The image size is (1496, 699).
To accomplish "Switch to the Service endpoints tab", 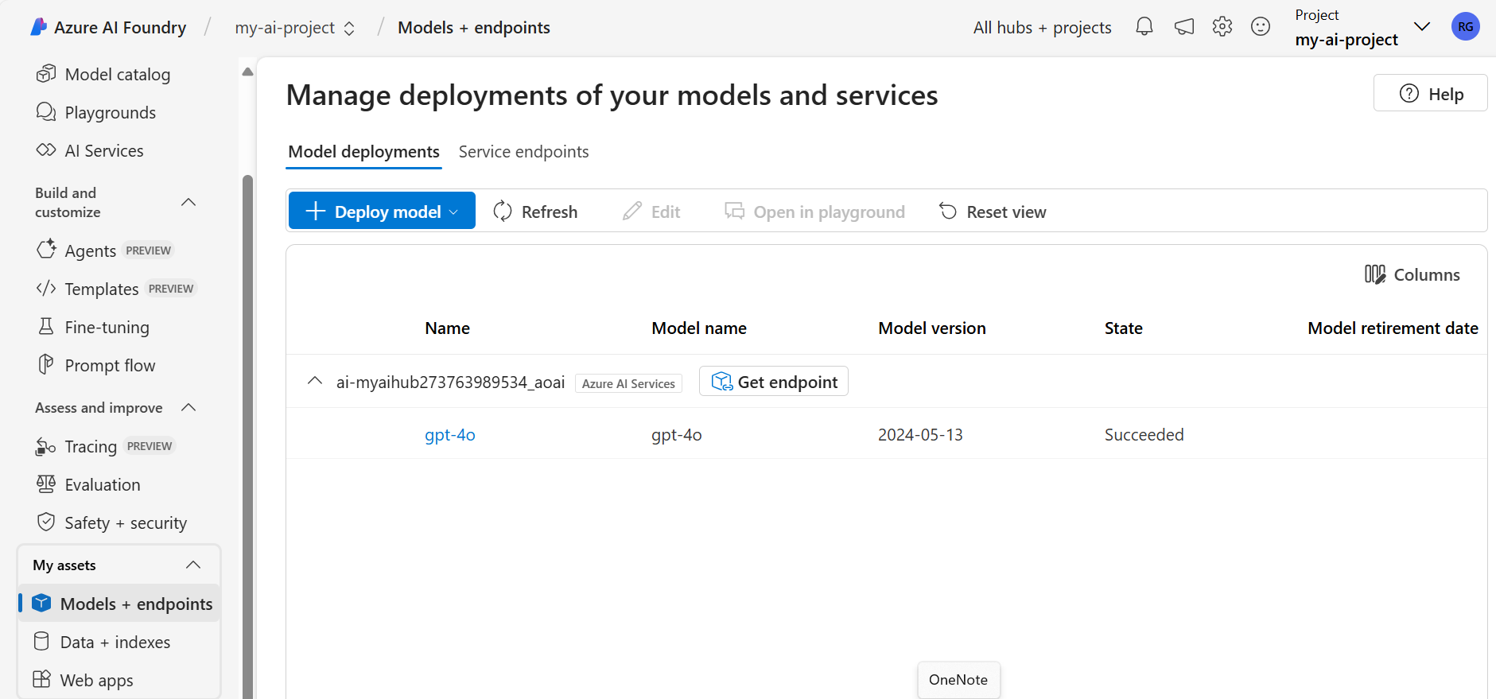I will [x=523, y=152].
